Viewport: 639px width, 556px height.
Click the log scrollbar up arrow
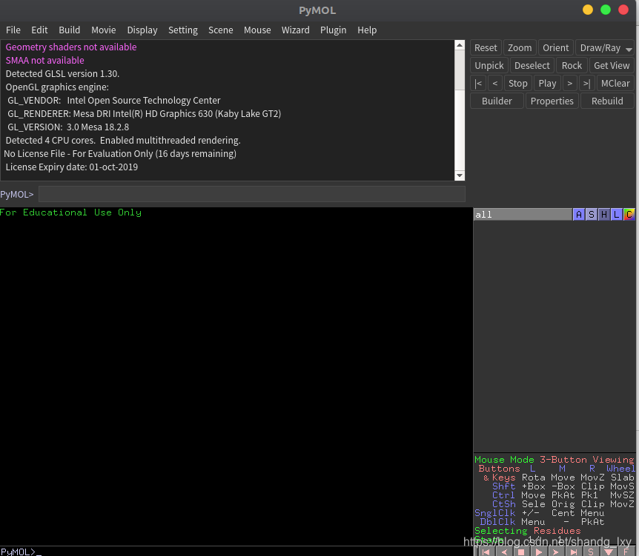pyautogui.click(x=460, y=45)
